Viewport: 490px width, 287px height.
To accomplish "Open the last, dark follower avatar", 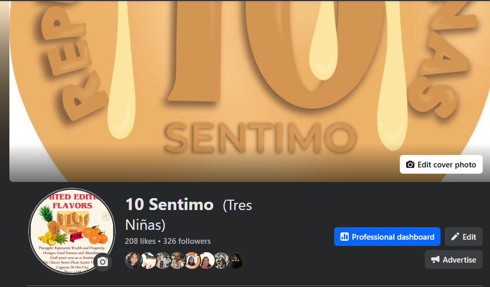I will [236, 260].
